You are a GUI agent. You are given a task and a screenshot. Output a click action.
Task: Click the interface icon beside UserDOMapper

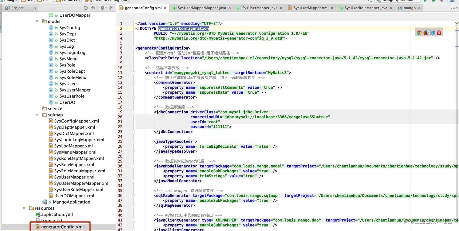(x=51, y=15)
